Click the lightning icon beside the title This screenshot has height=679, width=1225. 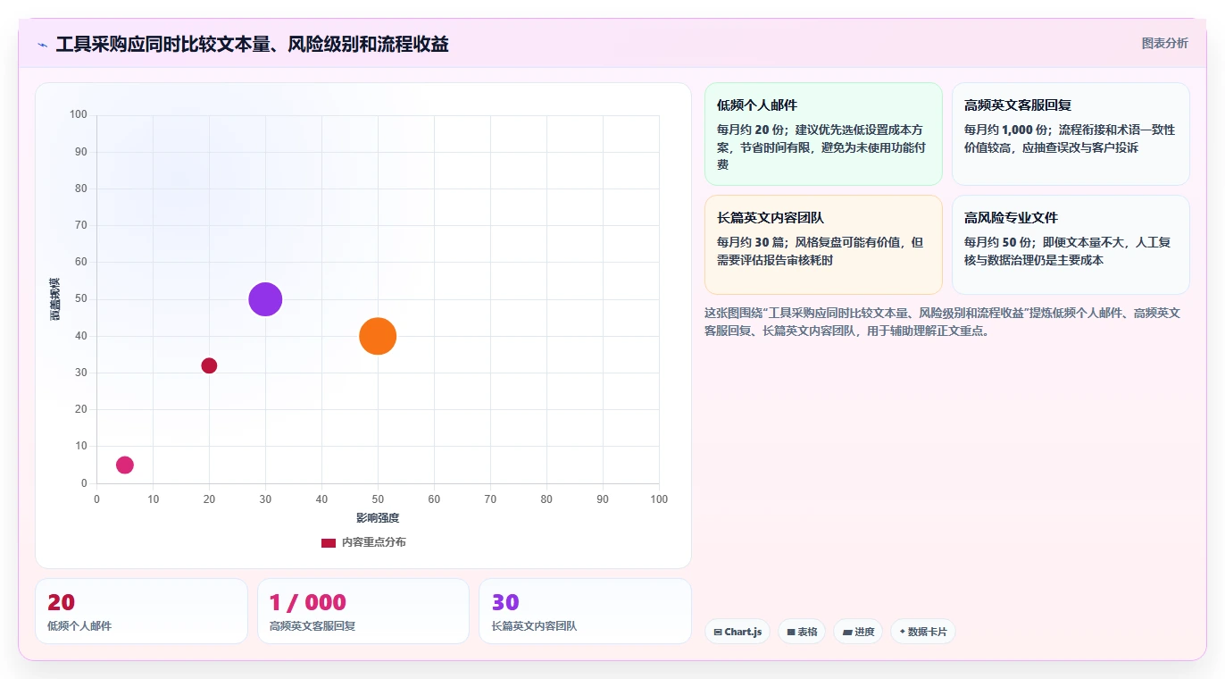[x=42, y=45]
